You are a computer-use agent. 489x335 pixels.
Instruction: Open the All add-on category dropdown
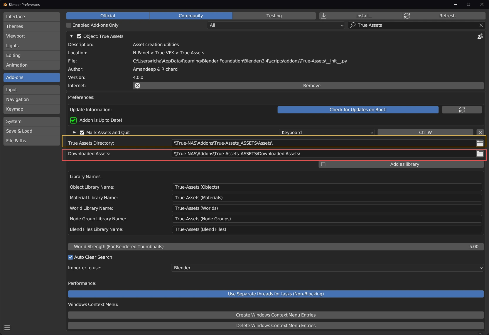pos(276,25)
